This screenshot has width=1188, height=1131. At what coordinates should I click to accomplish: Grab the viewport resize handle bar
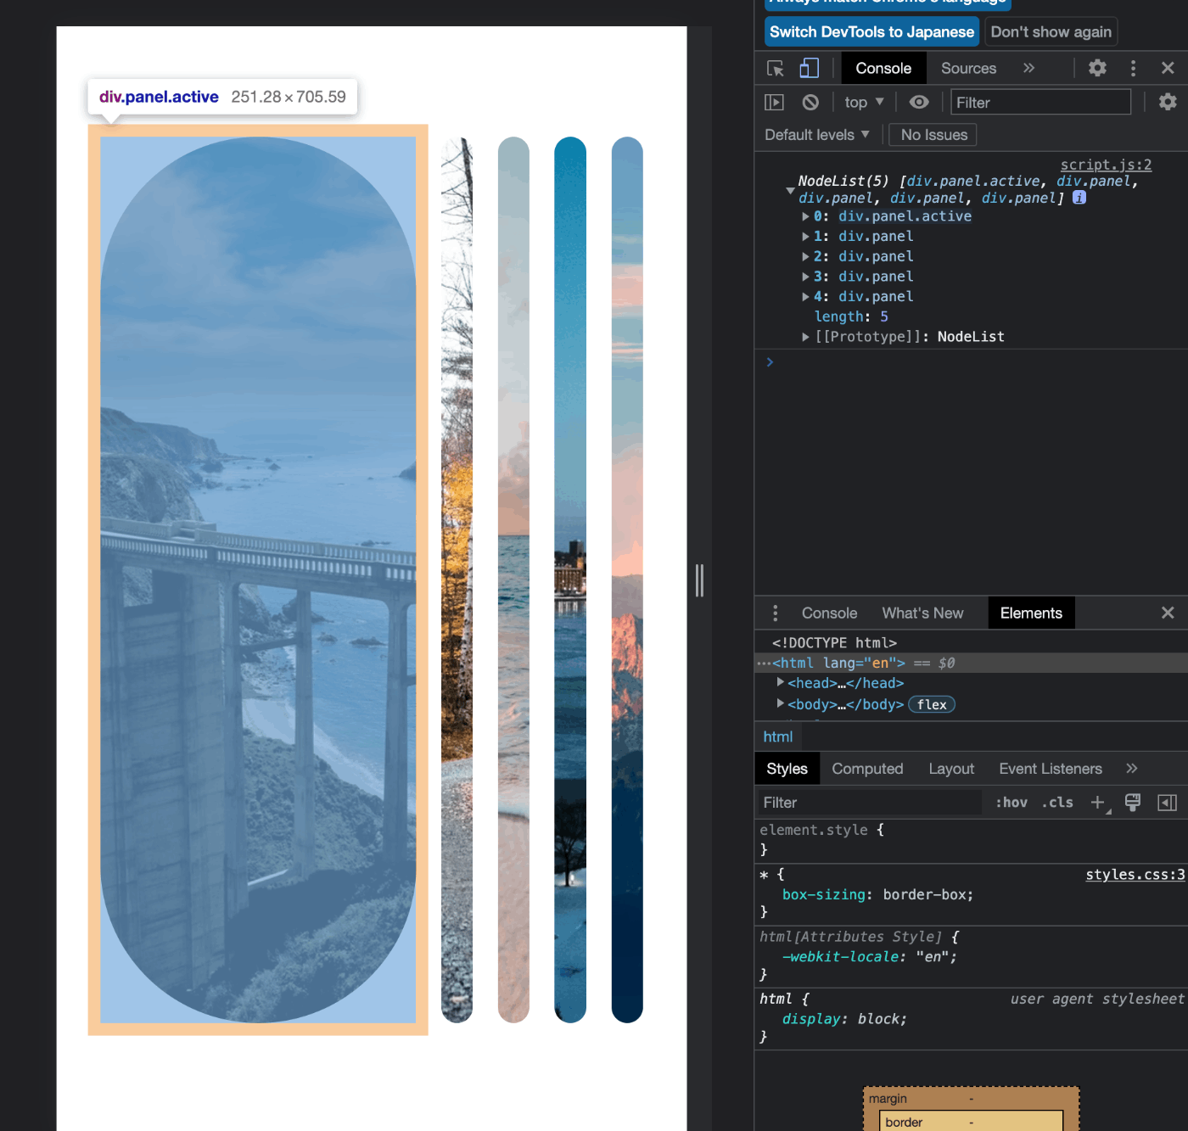[x=699, y=580]
